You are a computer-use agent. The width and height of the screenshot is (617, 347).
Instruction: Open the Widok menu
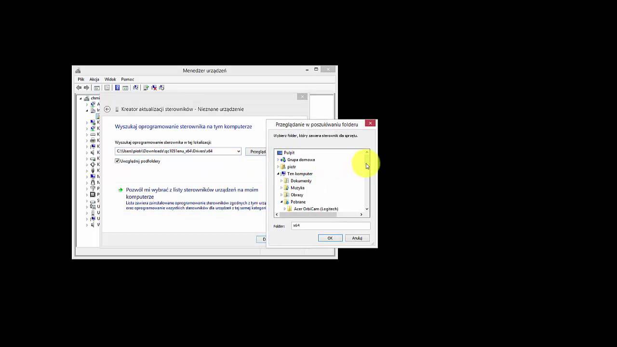click(x=110, y=80)
